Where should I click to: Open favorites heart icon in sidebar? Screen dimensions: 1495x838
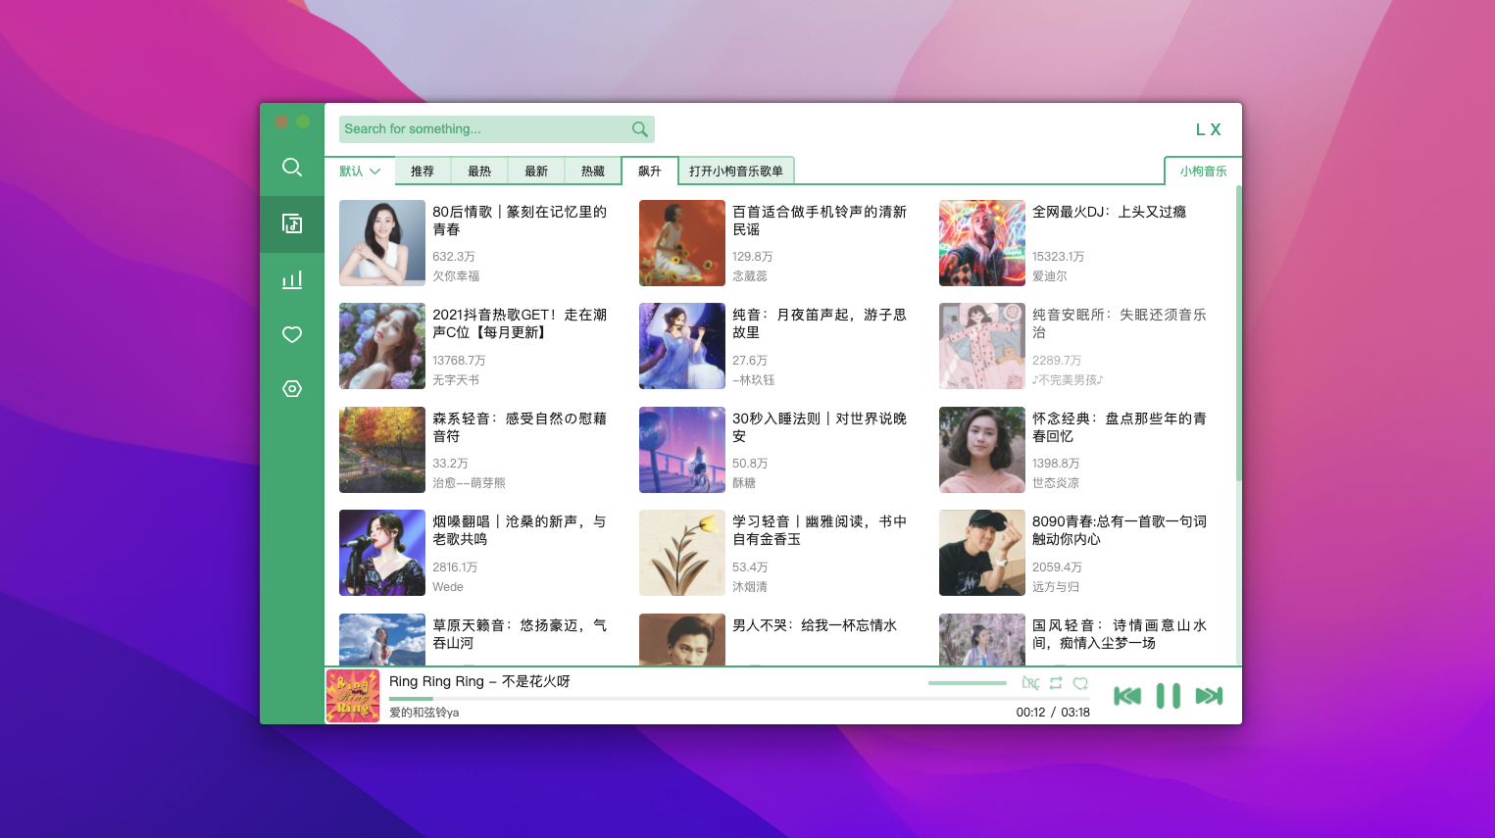292,335
